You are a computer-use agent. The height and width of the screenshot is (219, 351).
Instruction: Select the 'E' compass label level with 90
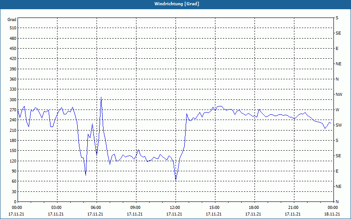click(x=337, y=171)
